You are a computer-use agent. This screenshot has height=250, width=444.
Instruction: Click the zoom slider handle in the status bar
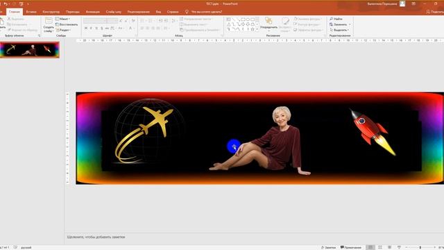point(420,247)
